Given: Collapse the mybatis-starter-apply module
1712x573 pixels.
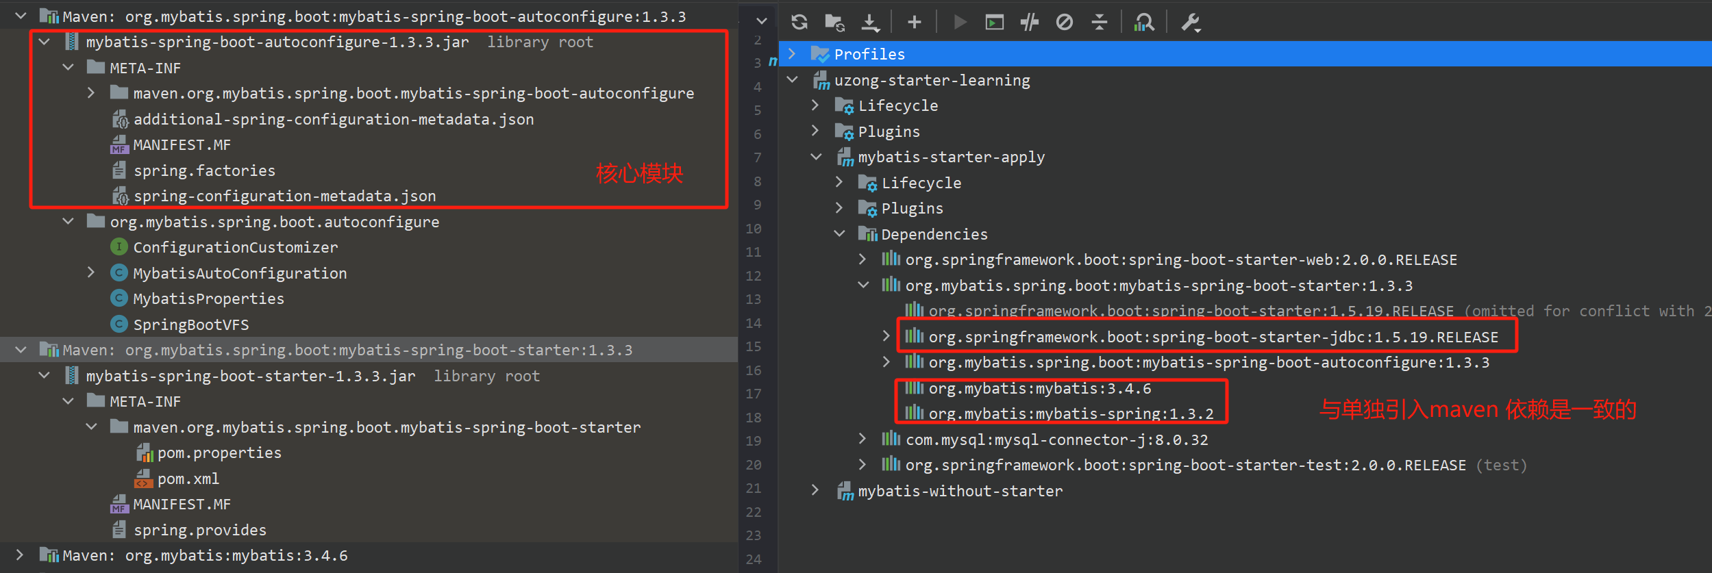Looking at the screenshot, I should [x=816, y=157].
